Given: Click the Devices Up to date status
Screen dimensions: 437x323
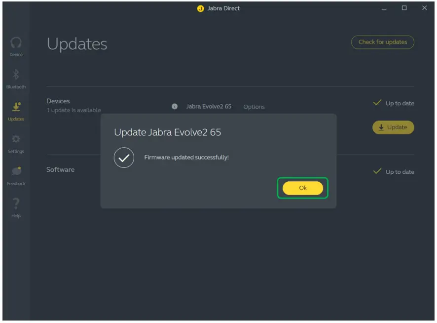Looking at the screenshot, I should pos(394,103).
